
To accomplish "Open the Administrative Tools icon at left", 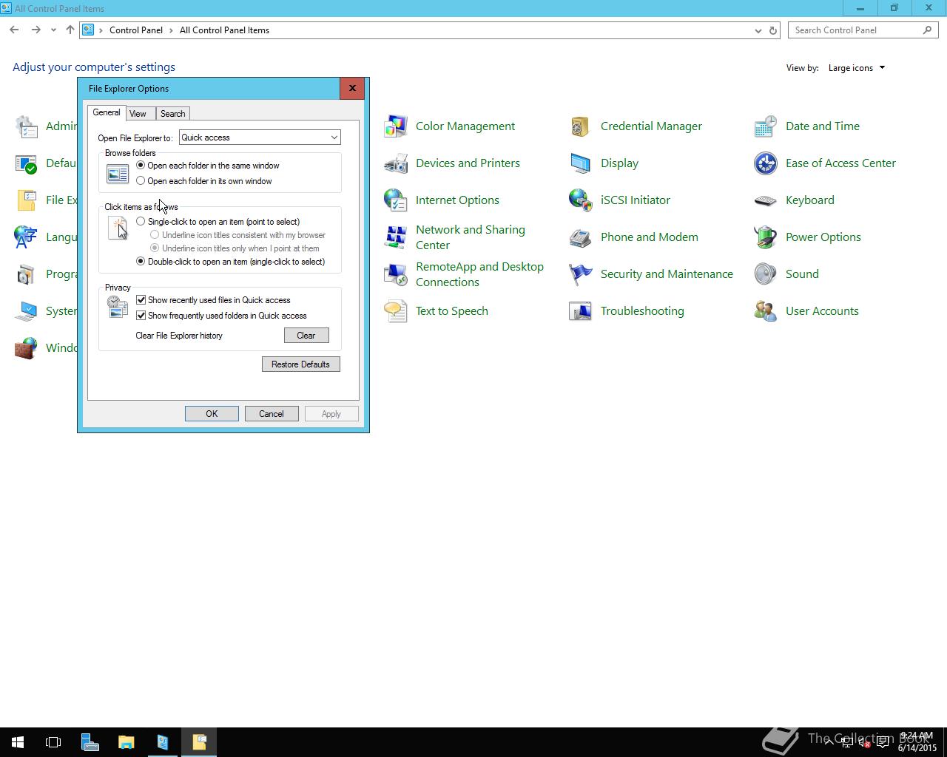I will 26,126.
